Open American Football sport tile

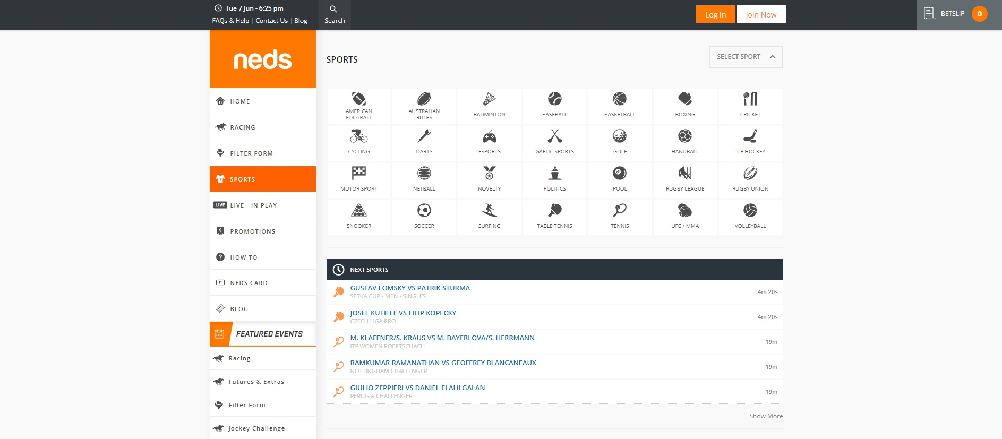tap(359, 106)
